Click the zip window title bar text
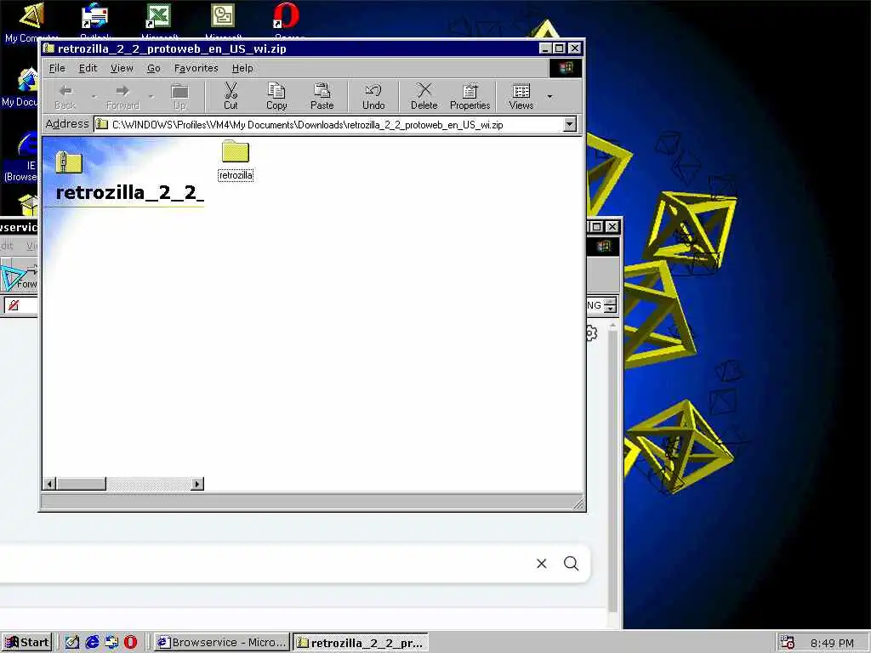The image size is (871, 653). click(x=172, y=48)
